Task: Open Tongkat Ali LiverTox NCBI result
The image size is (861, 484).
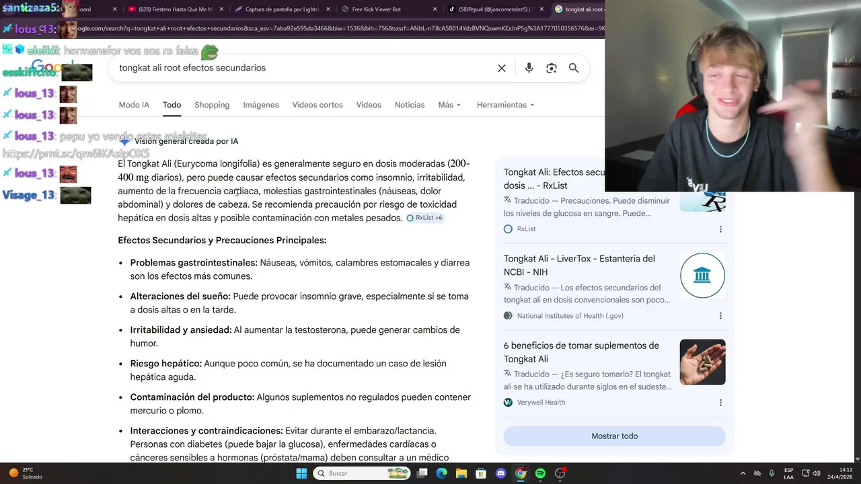Action: click(x=579, y=266)
